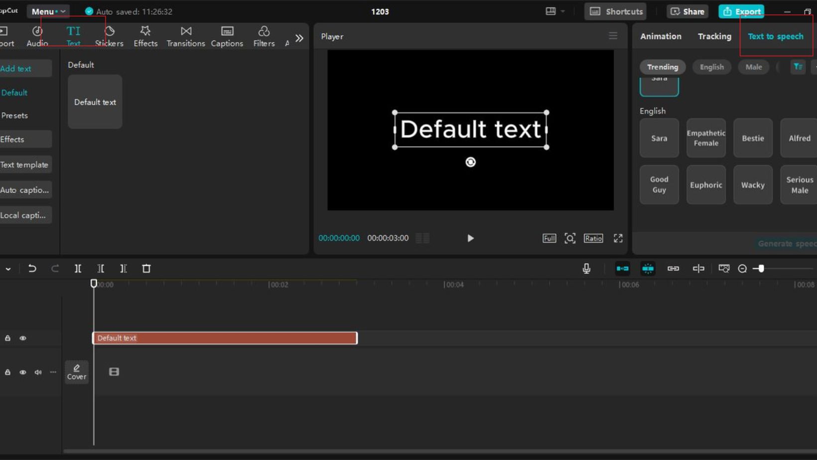
Task: Toggle clip linkage
Action: [673, 269]
